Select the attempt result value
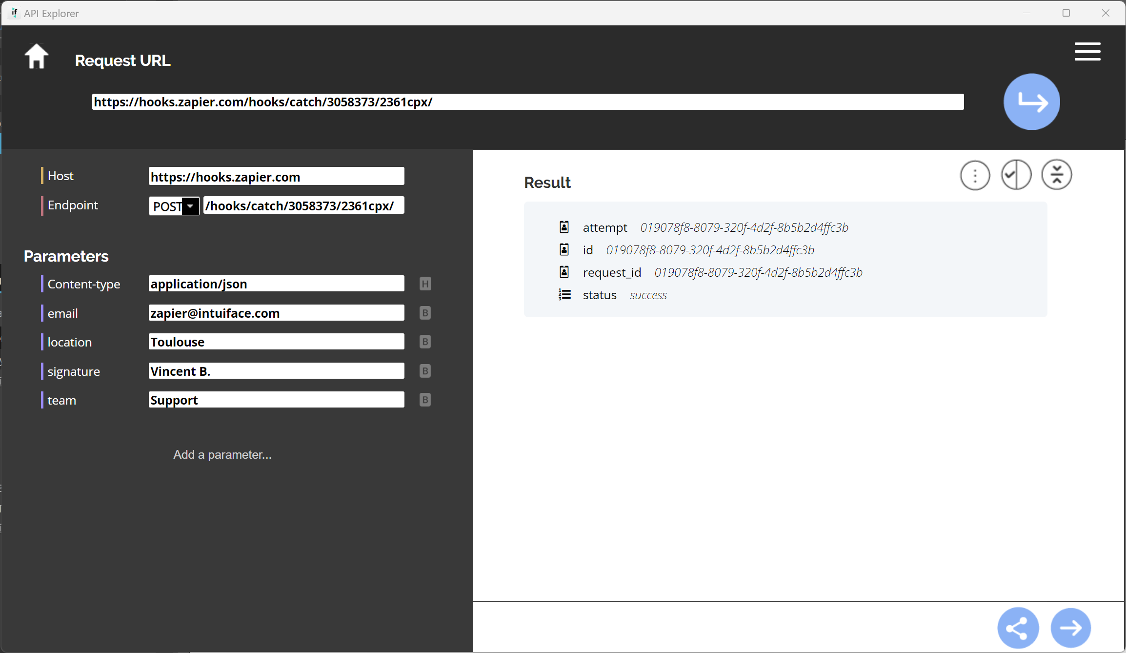Viewport: 1126px width, 653px height. point(744,227)
